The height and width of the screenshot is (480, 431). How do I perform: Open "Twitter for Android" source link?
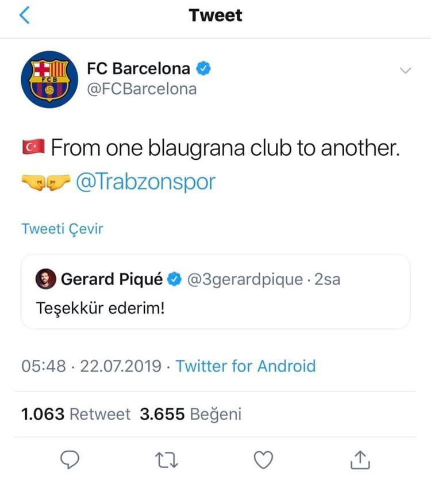[x=245, y=366]
